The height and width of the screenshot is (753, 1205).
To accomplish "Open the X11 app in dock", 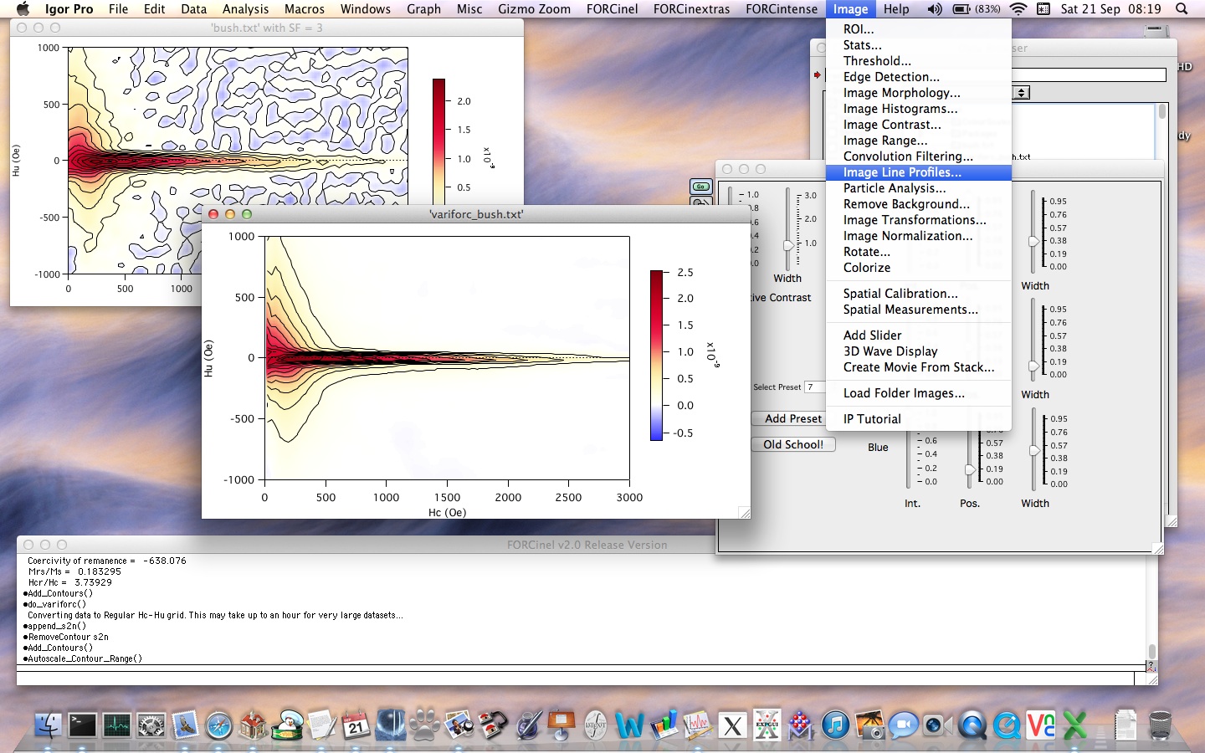I will coord(732,725).
